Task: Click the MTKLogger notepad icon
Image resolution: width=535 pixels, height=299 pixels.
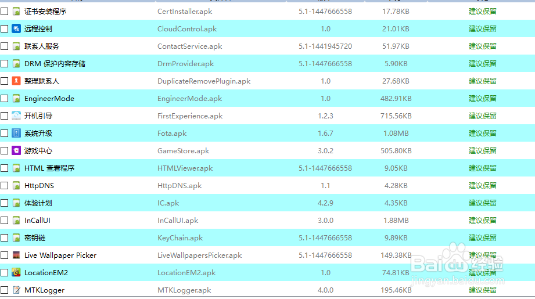Action: click(x=16, y=290)
